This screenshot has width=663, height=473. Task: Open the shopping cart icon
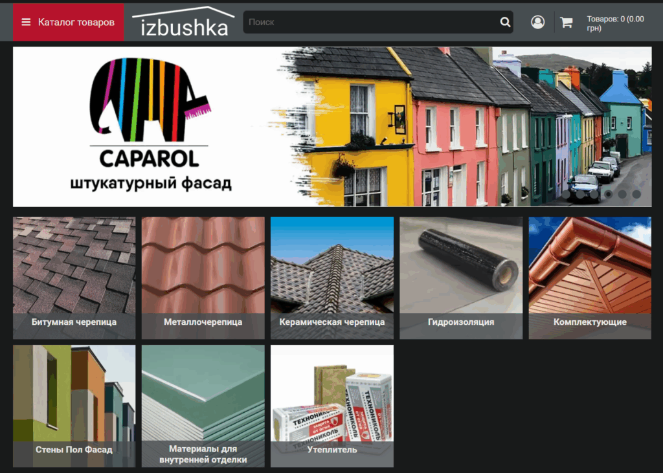566,22
